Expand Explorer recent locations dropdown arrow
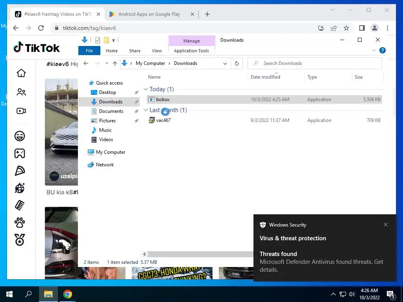 coord(107,63)
